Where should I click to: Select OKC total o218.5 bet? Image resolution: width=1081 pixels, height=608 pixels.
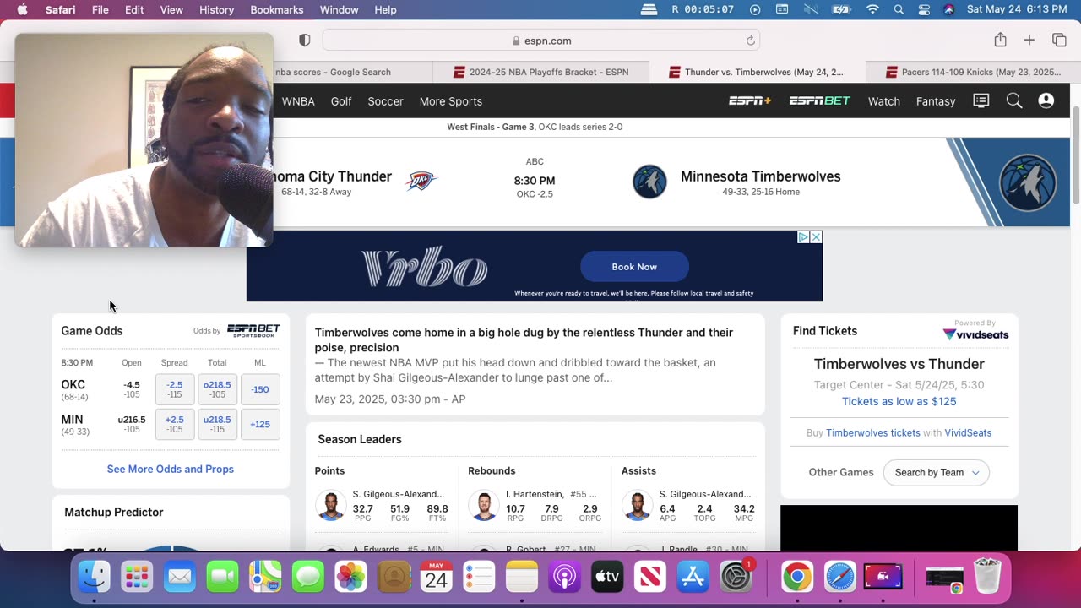click(x=217, y=389)
